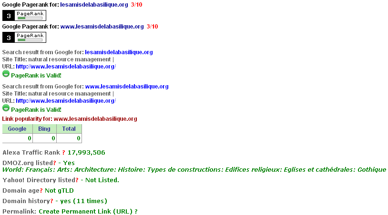Image resolution: width=388 pixels, height=215 pixels.
Task: Click the Bing column header
Action: (x=44, y=129)
